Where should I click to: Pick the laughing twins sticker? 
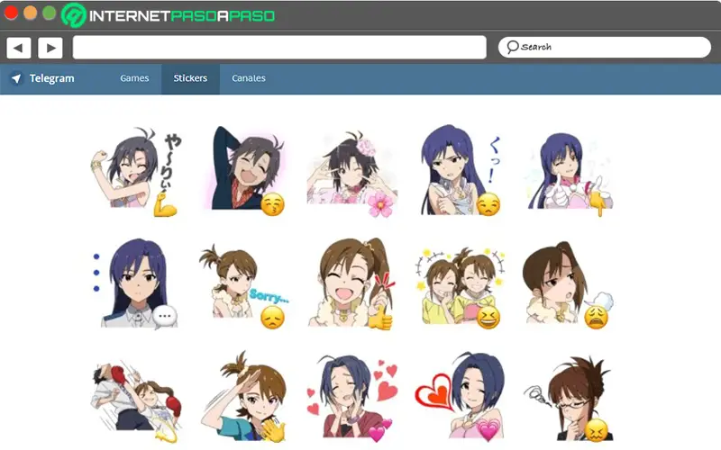coord(461,288)
